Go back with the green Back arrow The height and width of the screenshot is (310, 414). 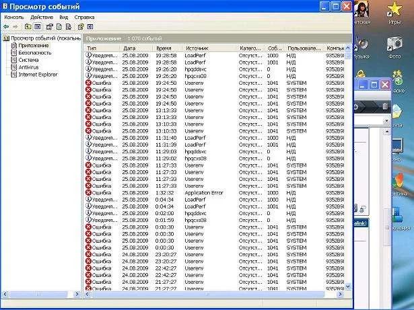coord(6,27)
